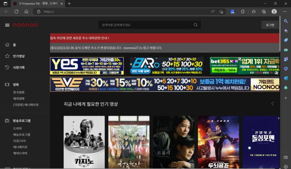Select 한국영화 category
This screenshot has width=291, height=169.
coord(19,92)
